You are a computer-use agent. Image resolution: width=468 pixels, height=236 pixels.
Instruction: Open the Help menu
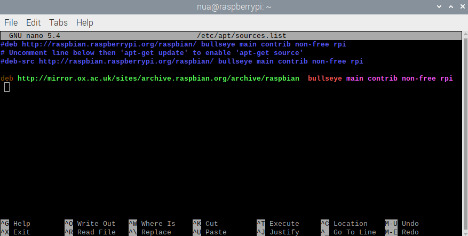click(84, 22)
